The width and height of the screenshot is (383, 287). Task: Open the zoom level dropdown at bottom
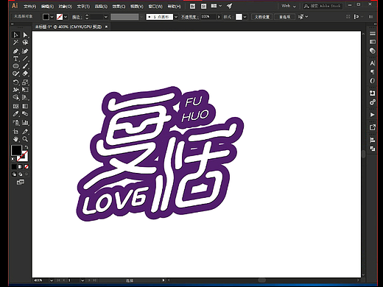point(52,280)
